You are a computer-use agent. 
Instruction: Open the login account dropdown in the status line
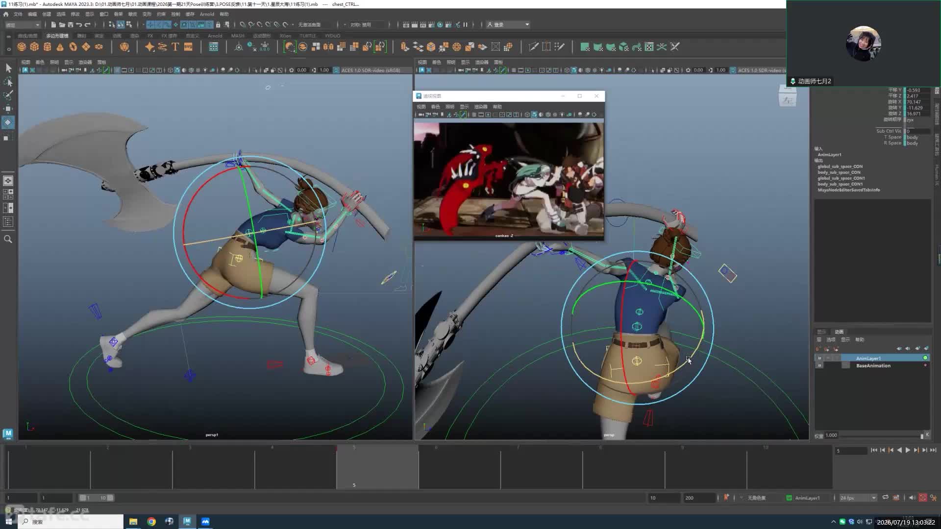point(508,24)
